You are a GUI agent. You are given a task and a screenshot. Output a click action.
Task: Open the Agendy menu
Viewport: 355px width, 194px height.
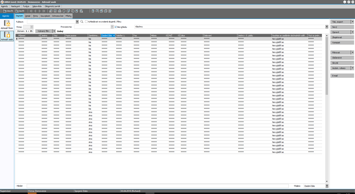4,6
